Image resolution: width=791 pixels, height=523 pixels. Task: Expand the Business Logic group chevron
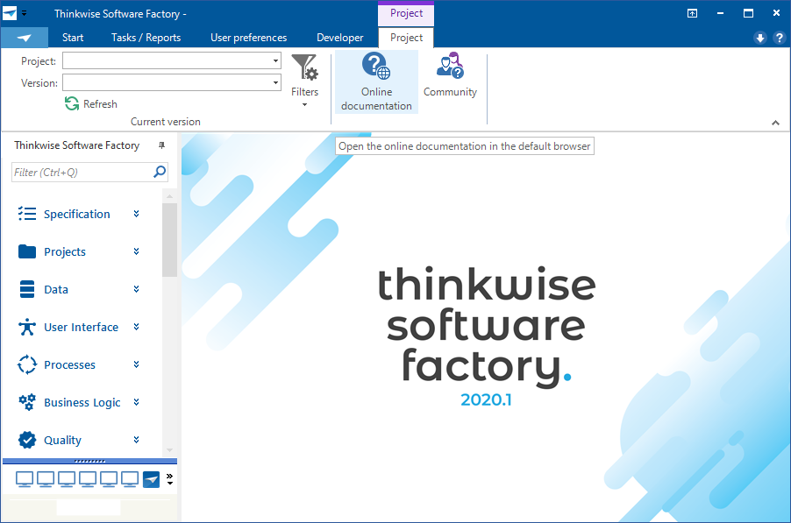coord(136,402)
